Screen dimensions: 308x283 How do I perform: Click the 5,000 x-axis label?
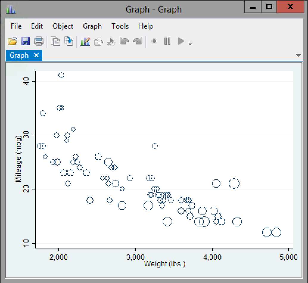coord(289,257)
